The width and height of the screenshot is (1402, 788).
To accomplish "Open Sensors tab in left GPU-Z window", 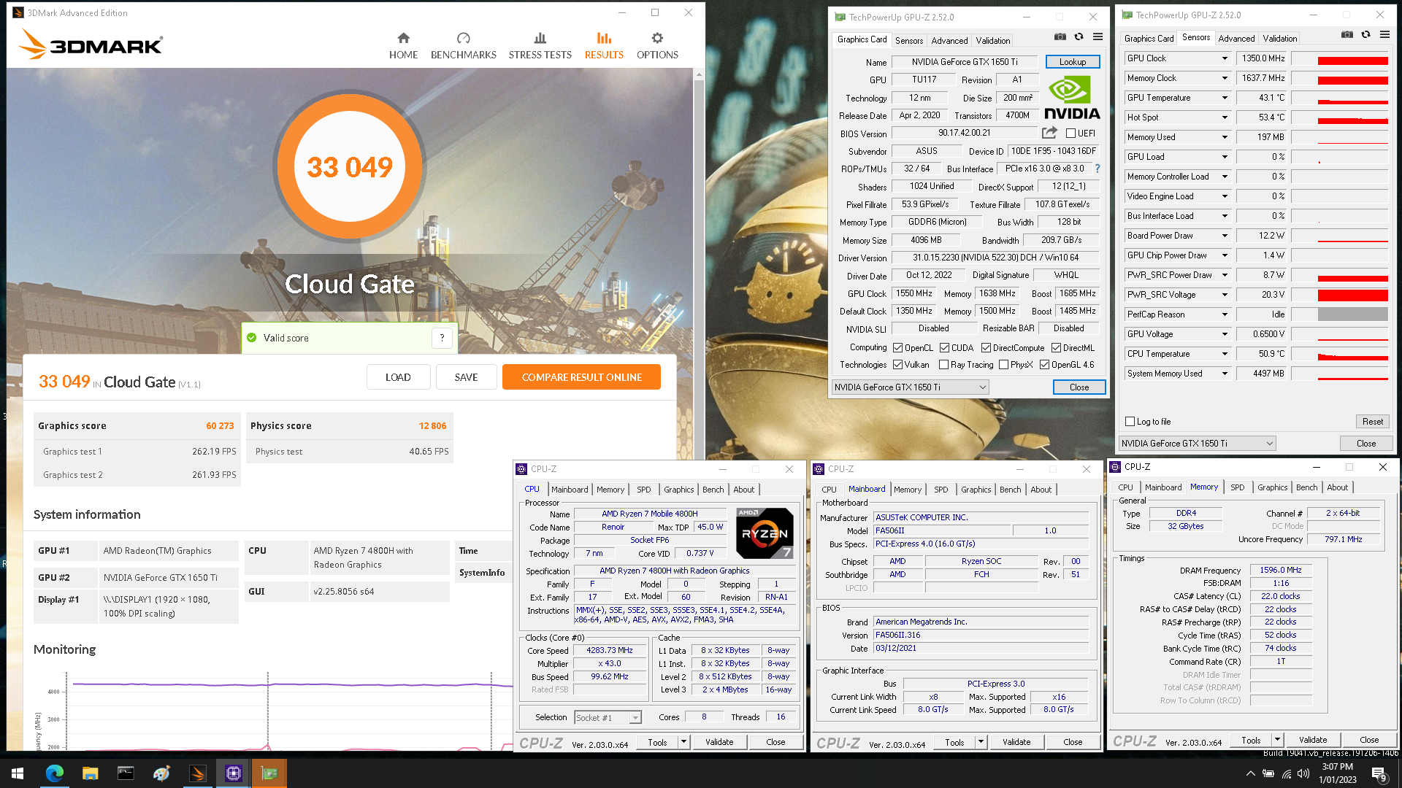I will 908,41.
